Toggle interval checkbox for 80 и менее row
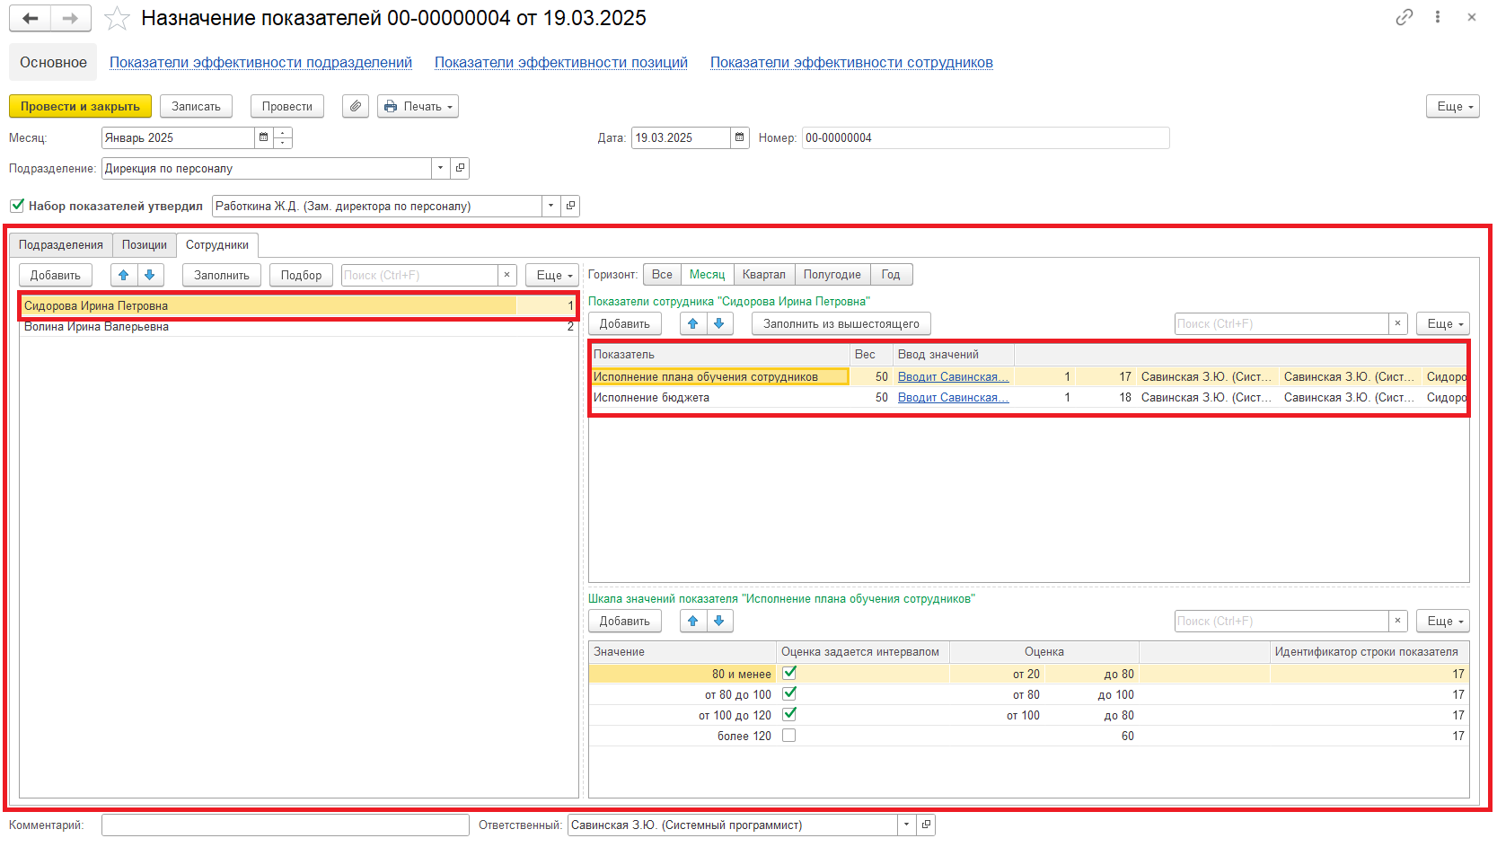Image resolution: width=1497 pixels, height=847 pixels. [788, 673]
